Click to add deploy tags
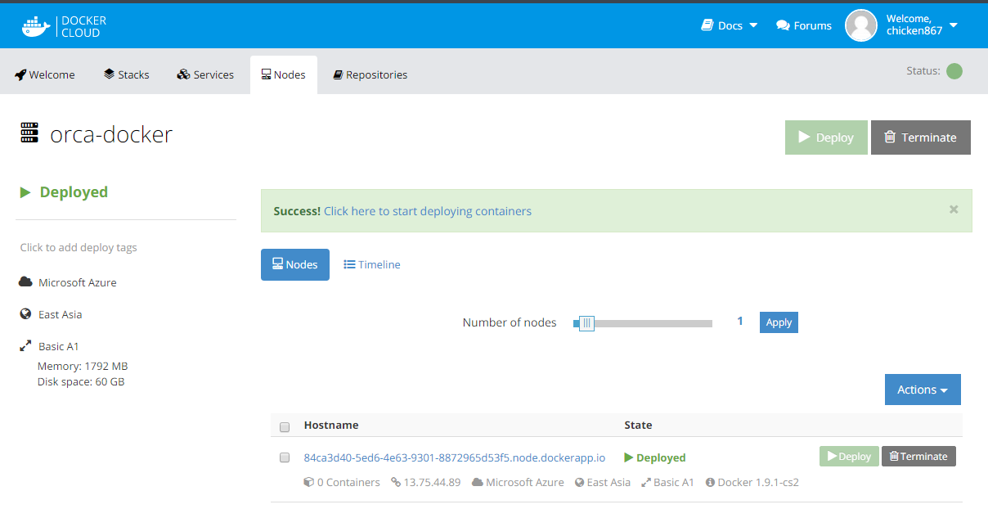Image resolution: width=988 pixels, height=509 pixels. tap(79, 247)
